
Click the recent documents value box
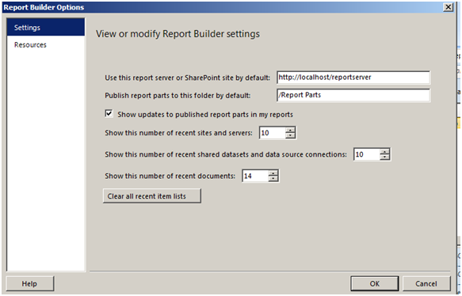coord(255,176)
